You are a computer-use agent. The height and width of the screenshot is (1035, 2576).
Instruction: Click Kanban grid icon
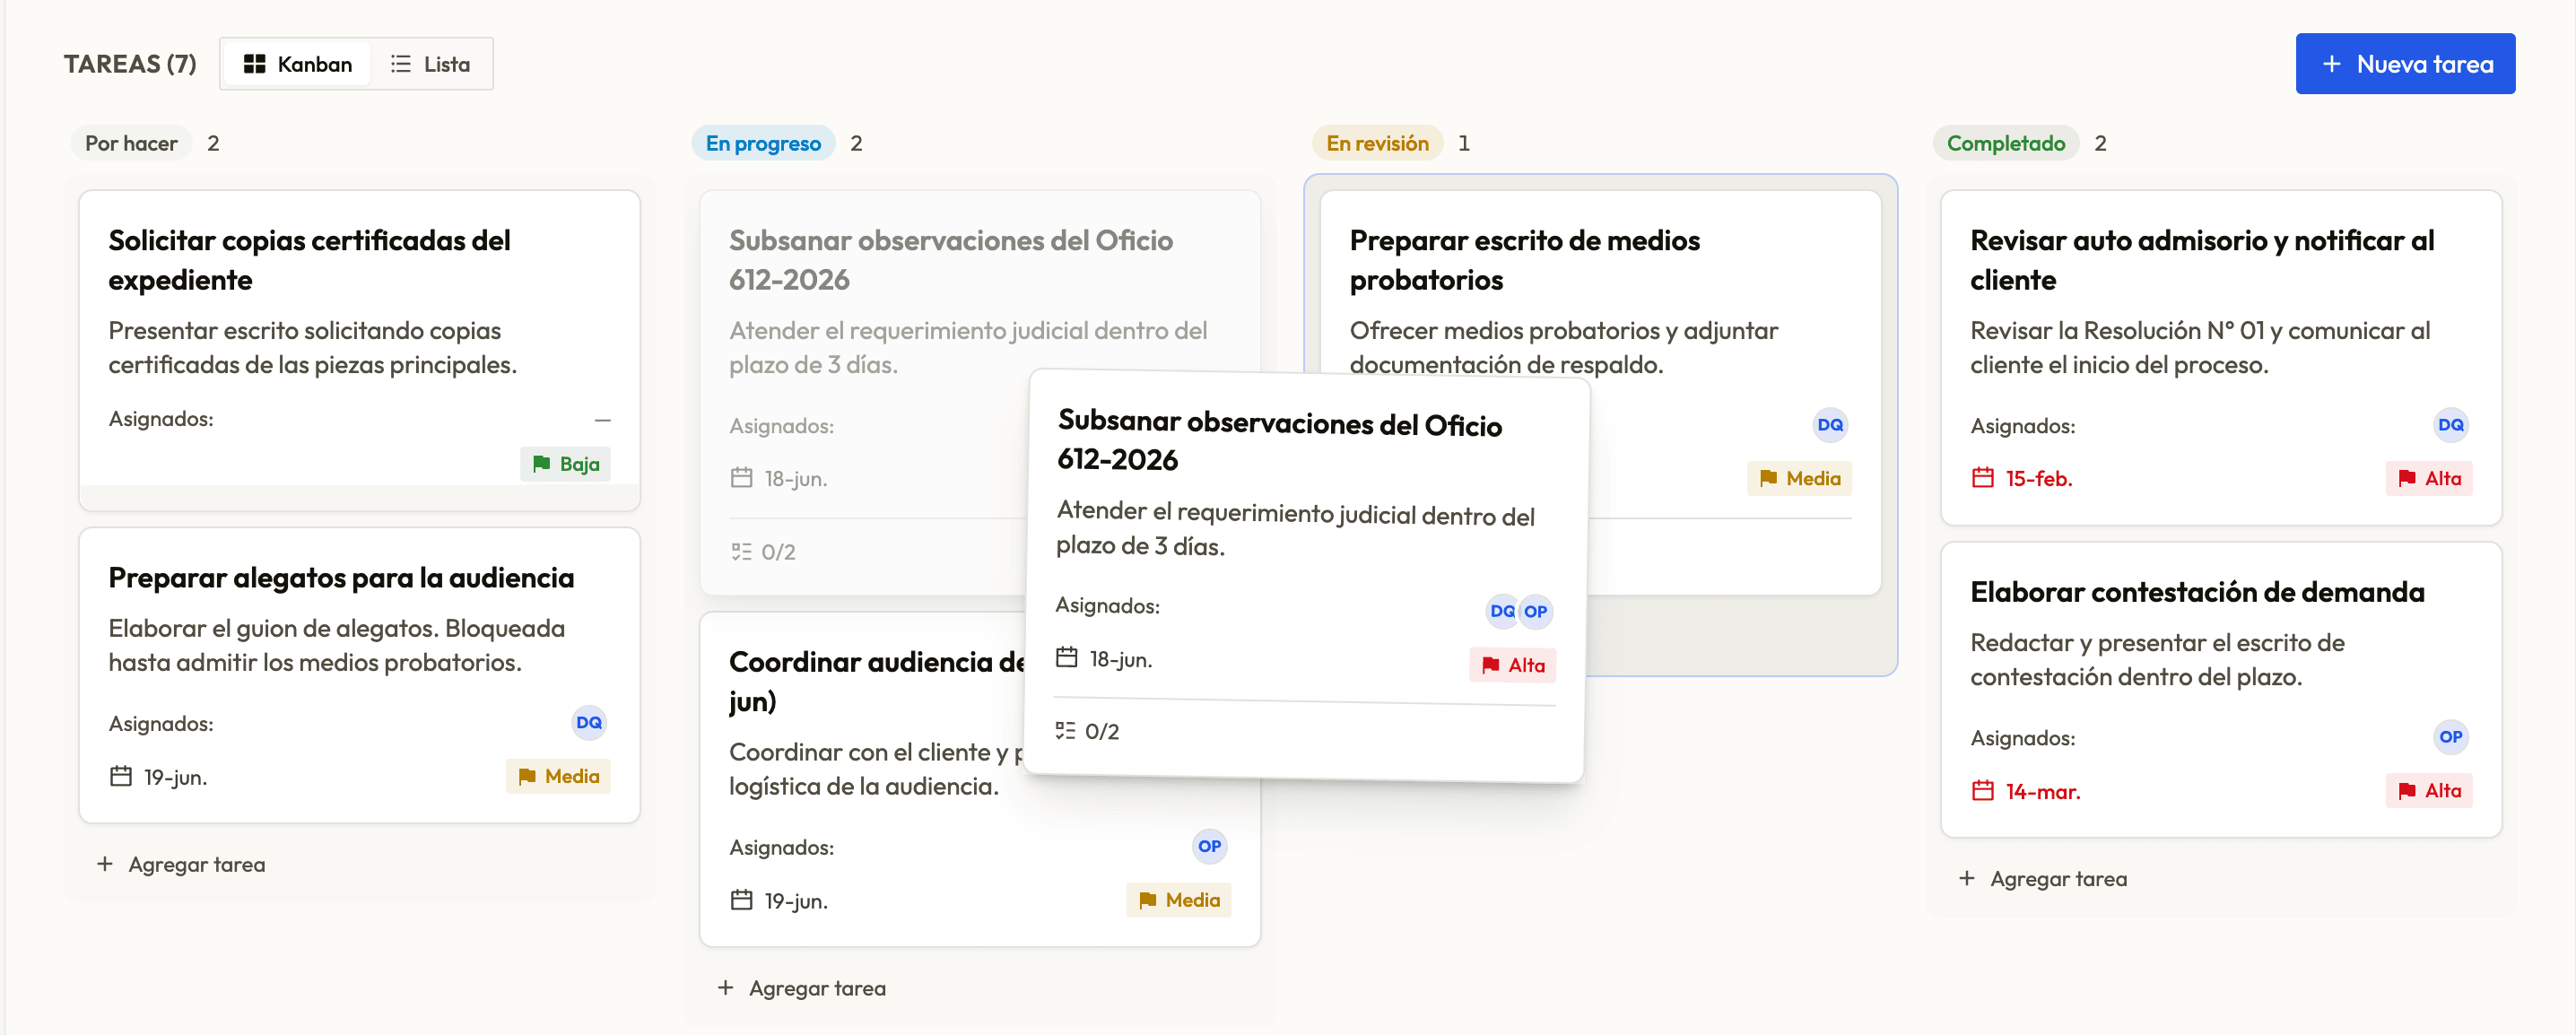(254, 64)
